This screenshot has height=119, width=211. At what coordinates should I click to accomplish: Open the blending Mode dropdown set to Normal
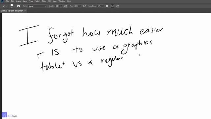[37, 6]
